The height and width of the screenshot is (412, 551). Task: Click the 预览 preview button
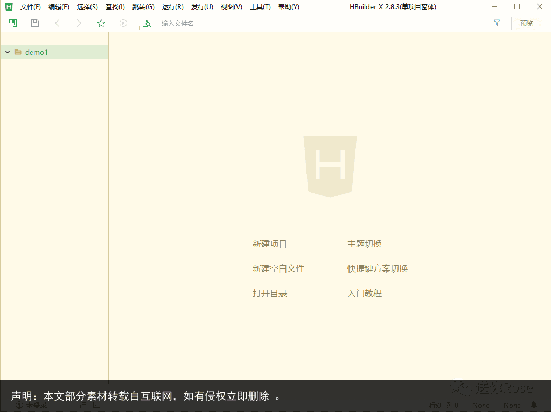526,24
